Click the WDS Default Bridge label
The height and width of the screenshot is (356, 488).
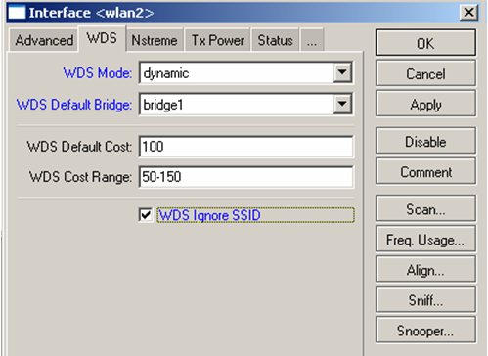click(74, 105)
